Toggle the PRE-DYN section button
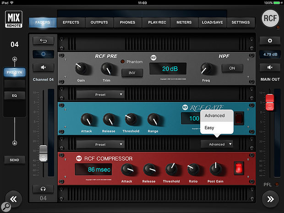This screenshot has height=213, width=284. 15,72
